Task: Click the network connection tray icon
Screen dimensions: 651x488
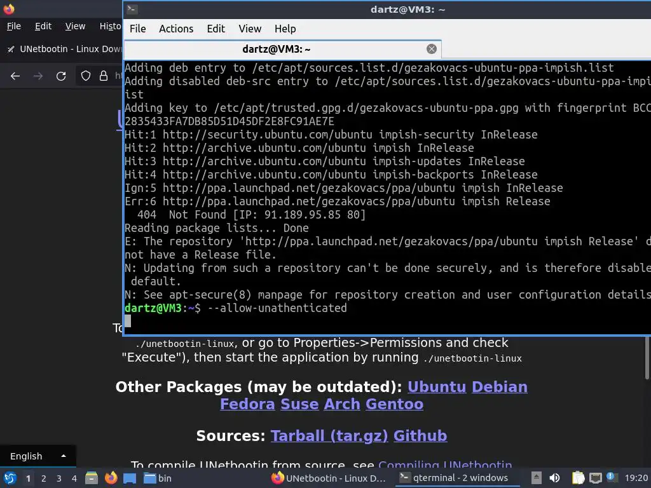Action: [x=595, y=478]
